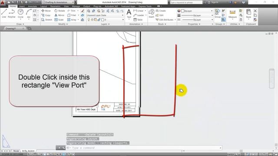Screen dimensions: 278x156
Task: Click the Erase tool in Modify panel
Action: tap(83, 11)
